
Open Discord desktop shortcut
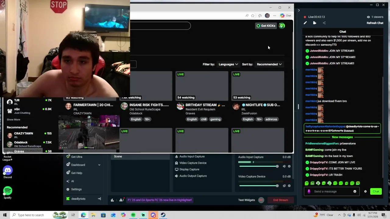(x=8, y=172)
